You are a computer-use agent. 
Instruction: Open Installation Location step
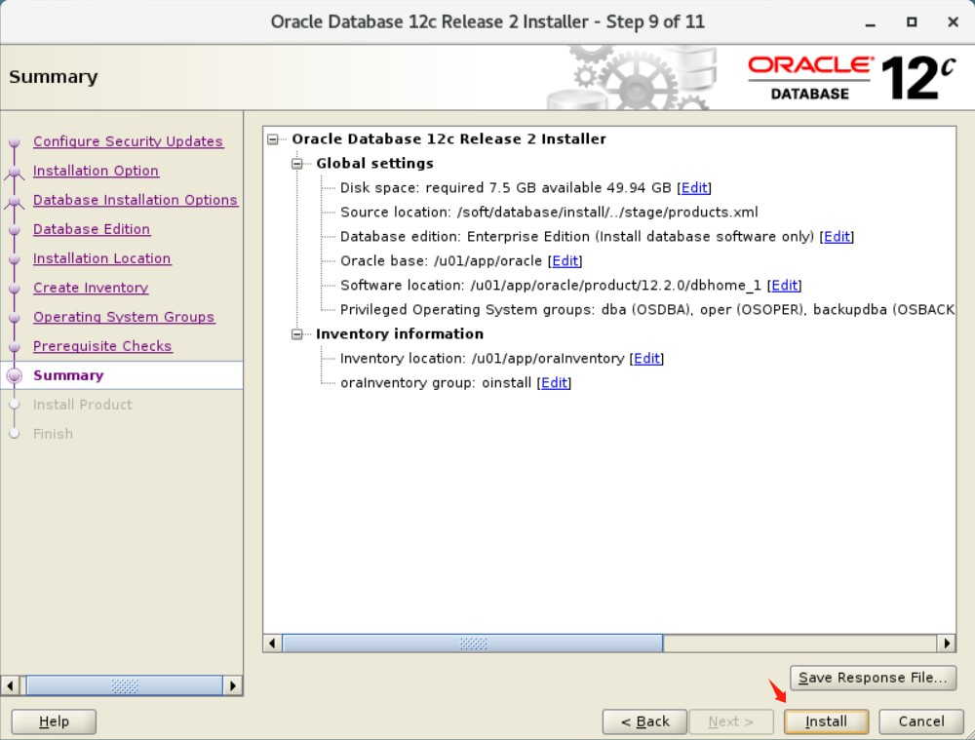pyautogui.click(x=102, y=258)
